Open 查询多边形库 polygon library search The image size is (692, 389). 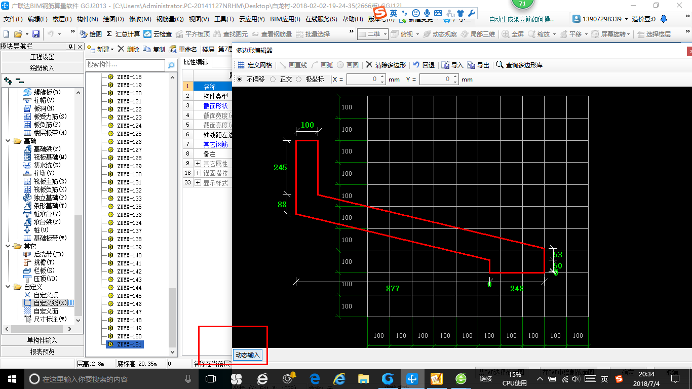pos(519,65)
